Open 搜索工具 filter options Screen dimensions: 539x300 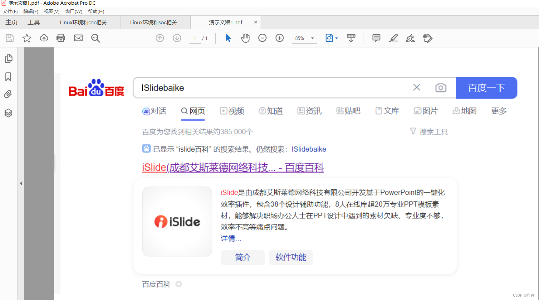tap(429, 132)
